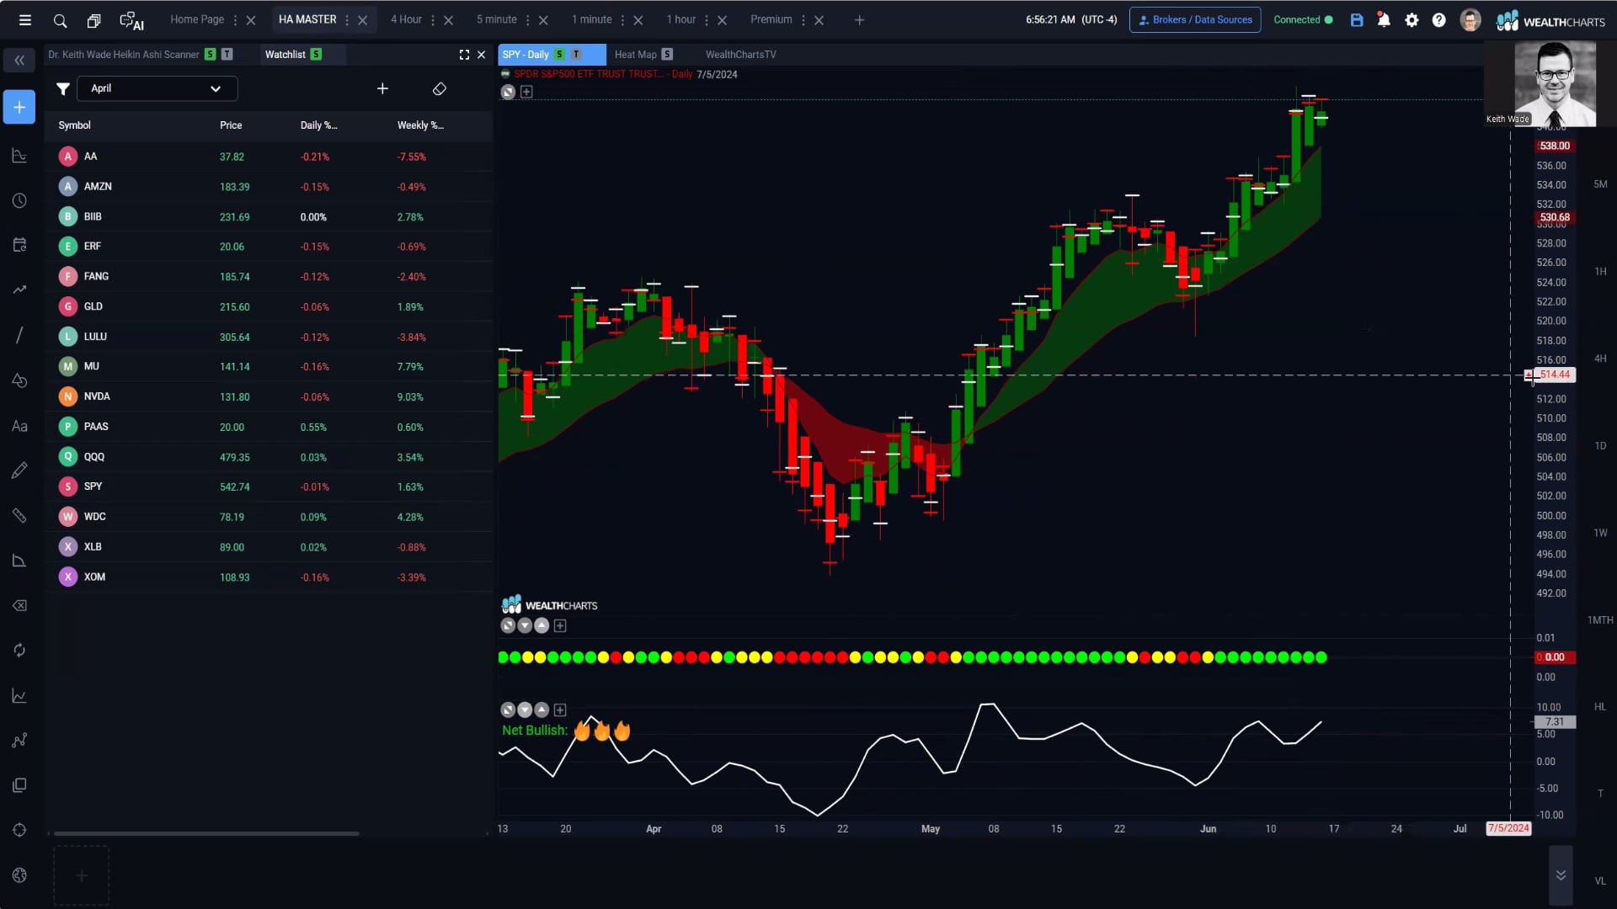Switch to the Premium workspace tab
Screen dimensions: 1617x909
point(771,19)
